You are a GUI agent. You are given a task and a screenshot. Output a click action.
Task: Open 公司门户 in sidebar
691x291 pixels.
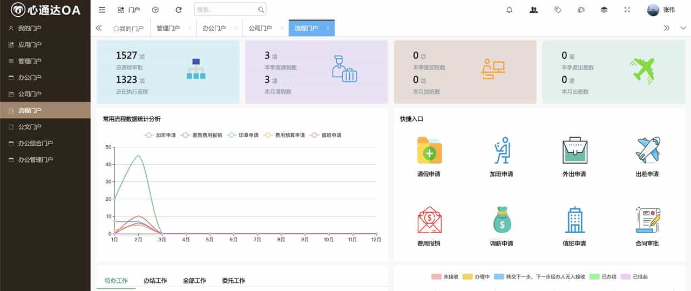pyautogui.click(x=45, y=94)
